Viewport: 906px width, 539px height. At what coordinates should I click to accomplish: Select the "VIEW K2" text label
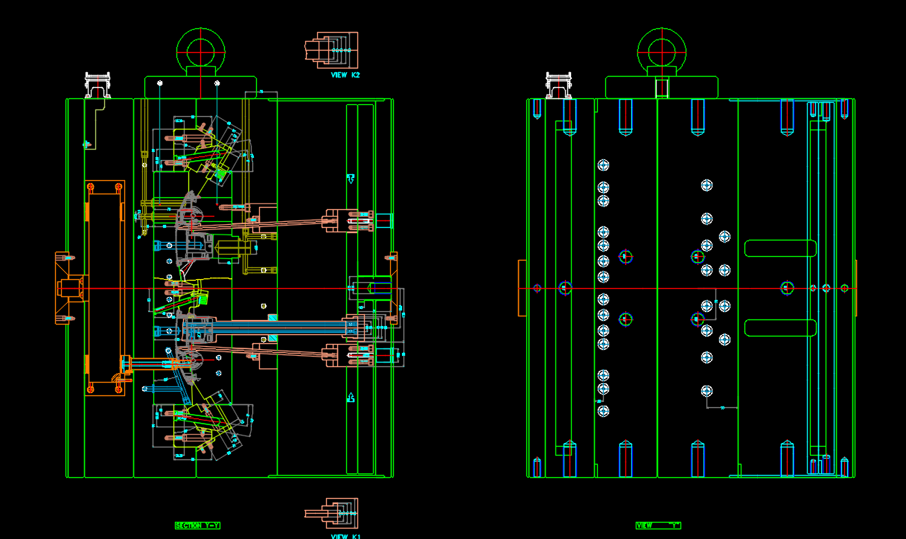pyautogui.click(x=345, y=75)
